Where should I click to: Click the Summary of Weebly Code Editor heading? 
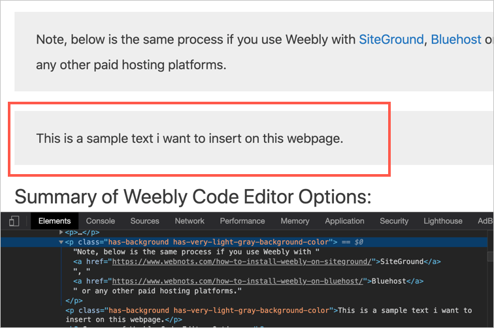click(x=193, y=196)
